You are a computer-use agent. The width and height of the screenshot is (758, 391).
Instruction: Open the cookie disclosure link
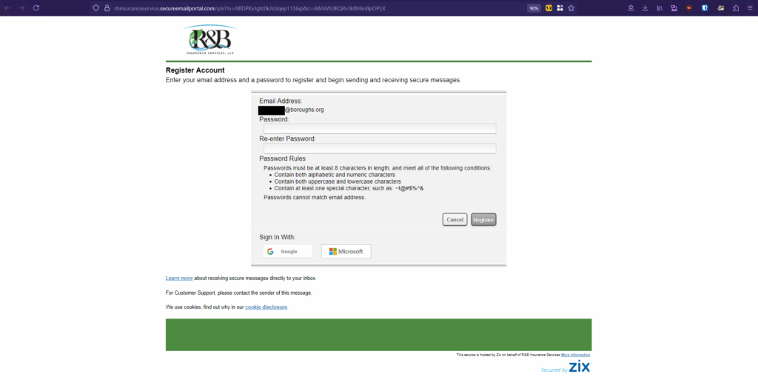tap(266, 307)
